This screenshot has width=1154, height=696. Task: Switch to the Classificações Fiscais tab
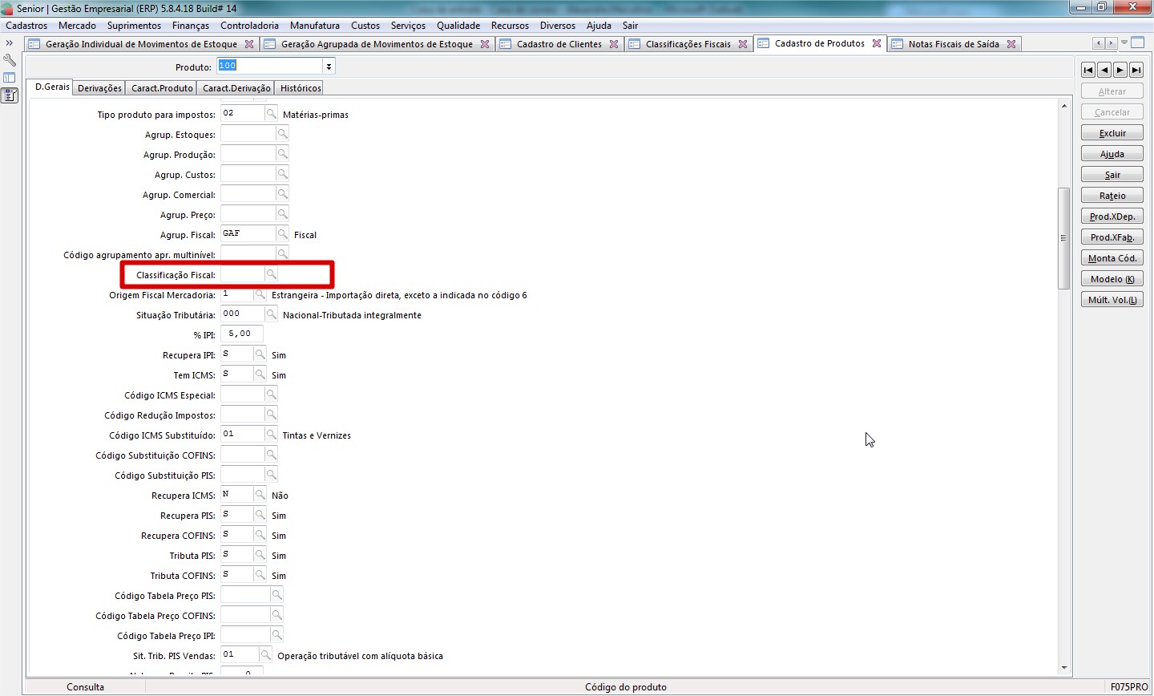[x=688, y=44]
